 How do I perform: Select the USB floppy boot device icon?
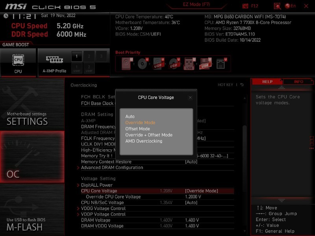point(205,64)
